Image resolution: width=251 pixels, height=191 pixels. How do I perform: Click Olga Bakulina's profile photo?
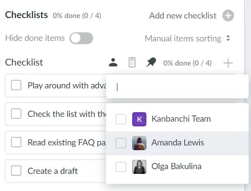139,166
